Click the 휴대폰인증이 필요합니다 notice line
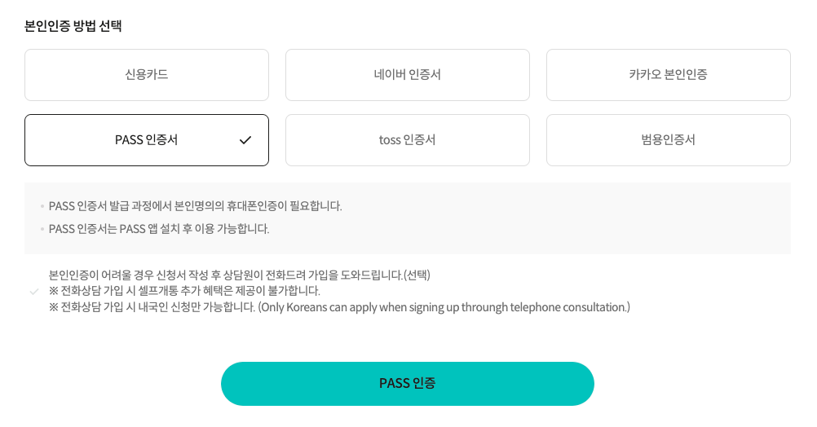The image size is (817, 427). tap(196, 205)
